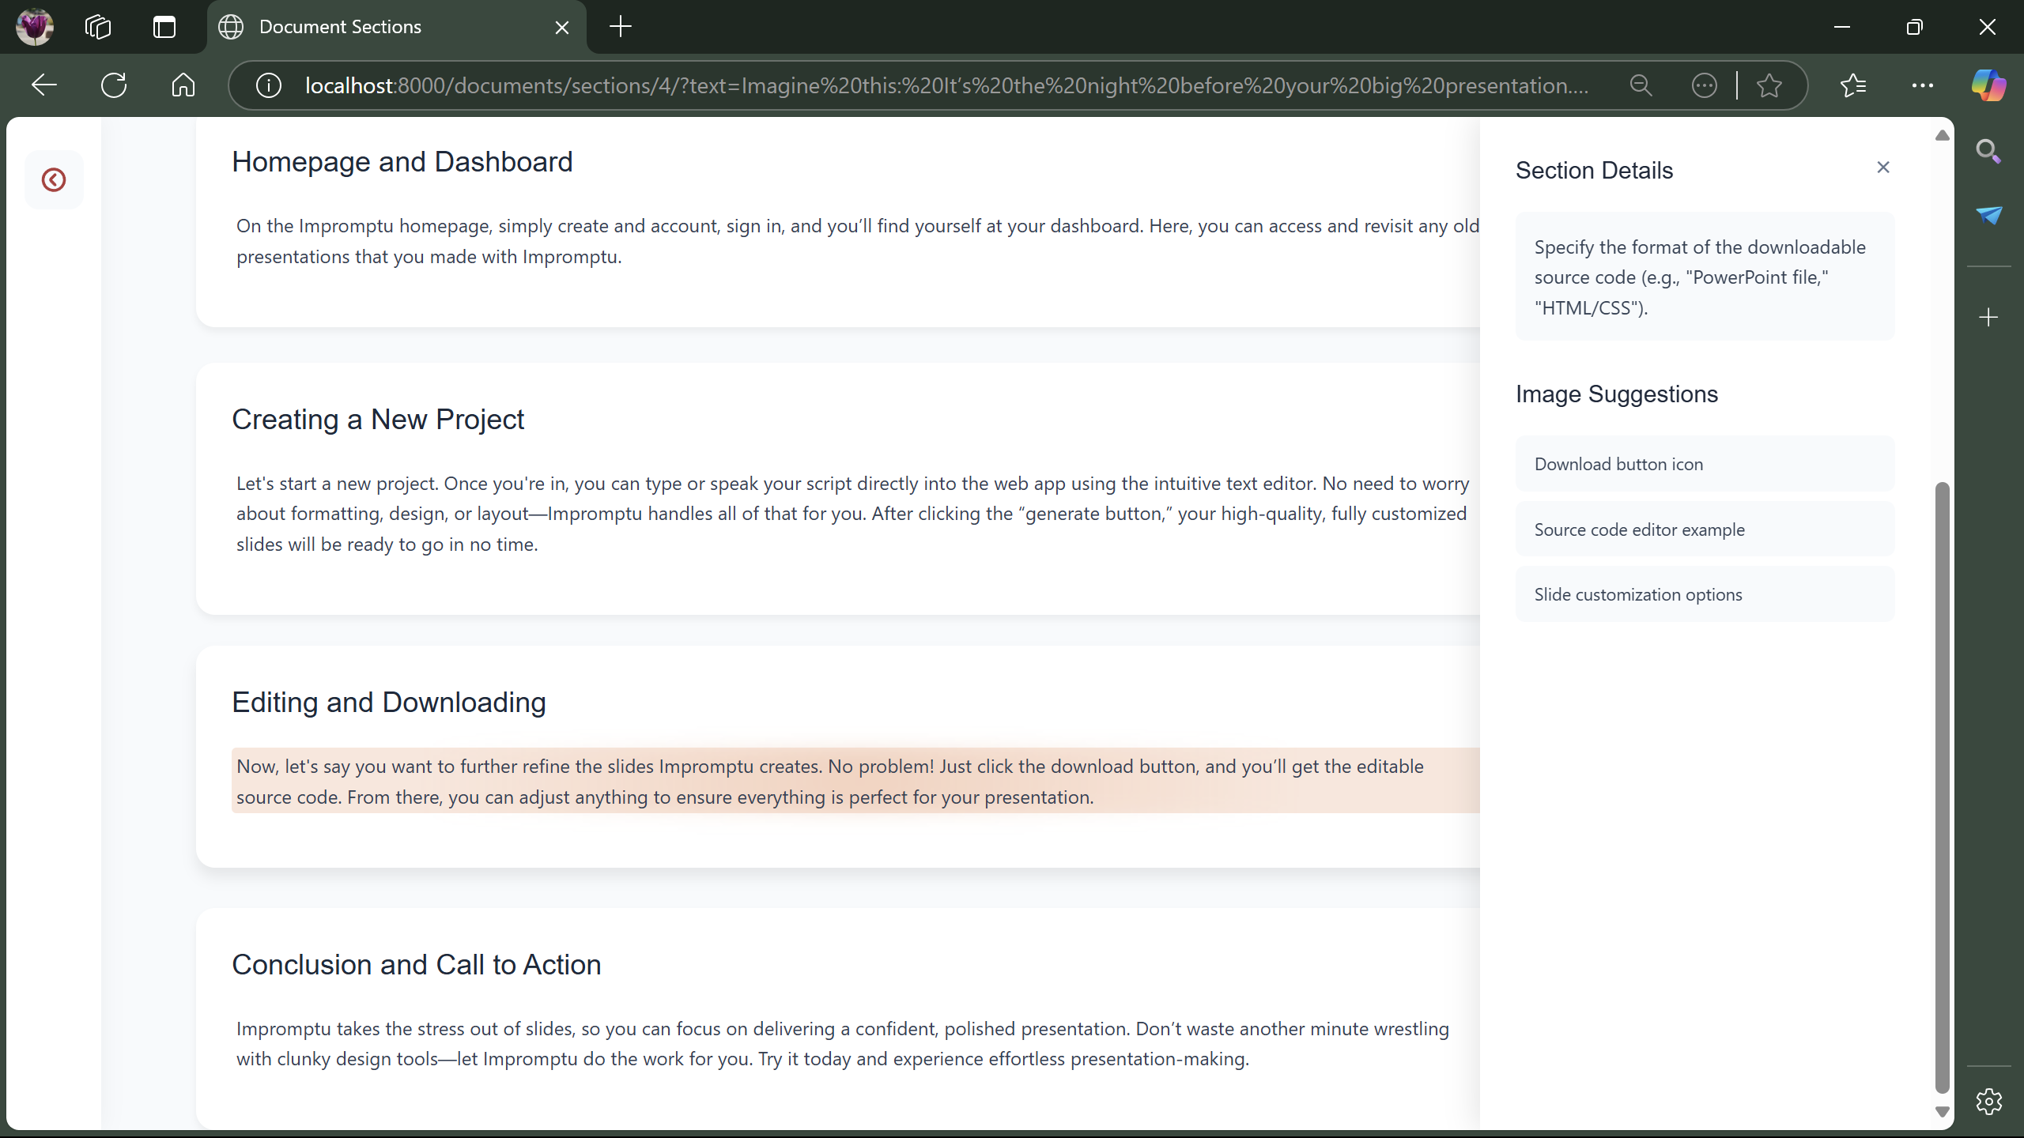Open the sidebar settings gear
This screenshot has width=2024, height=1138.
tap(1988, 1101)
